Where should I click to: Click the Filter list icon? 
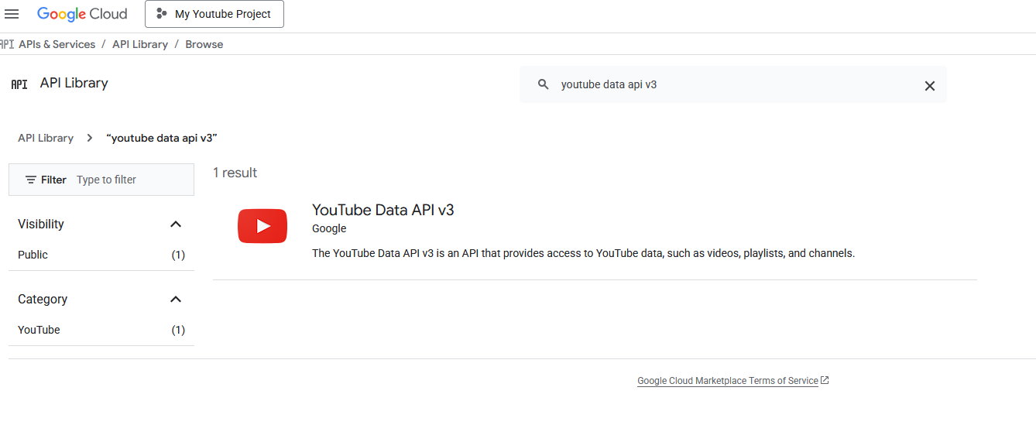(31, 180)
